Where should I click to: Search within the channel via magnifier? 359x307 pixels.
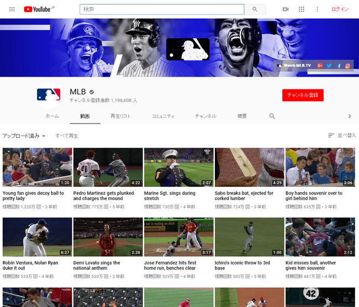272,116
